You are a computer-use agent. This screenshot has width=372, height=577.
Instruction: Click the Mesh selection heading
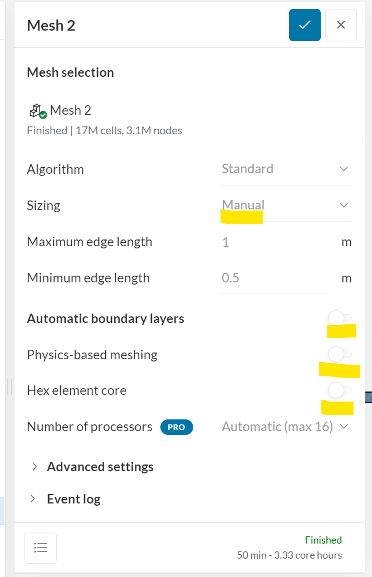[70, 72]
